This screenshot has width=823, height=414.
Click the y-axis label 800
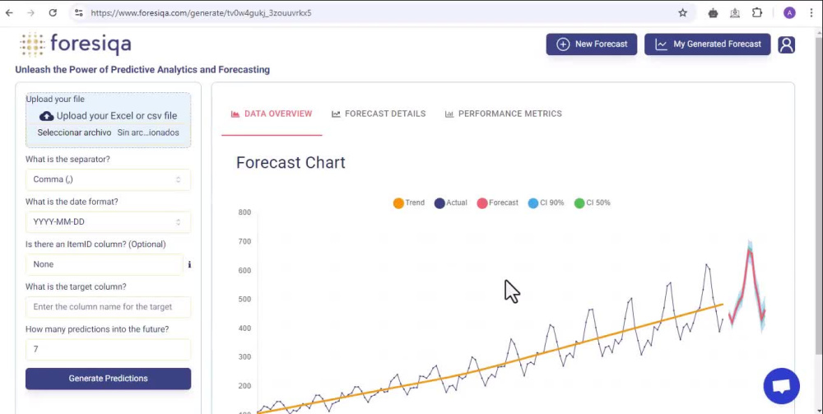(244, 212)
